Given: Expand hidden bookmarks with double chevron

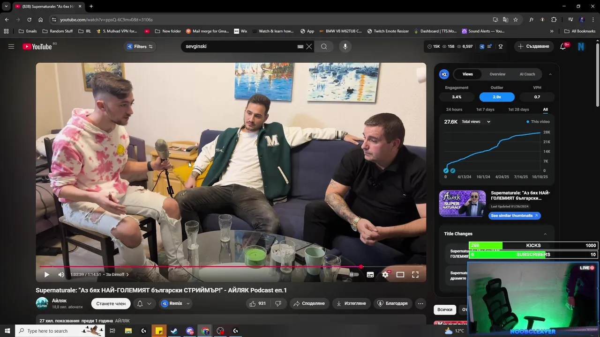Looking at the screenshot, I should point(552,31).
